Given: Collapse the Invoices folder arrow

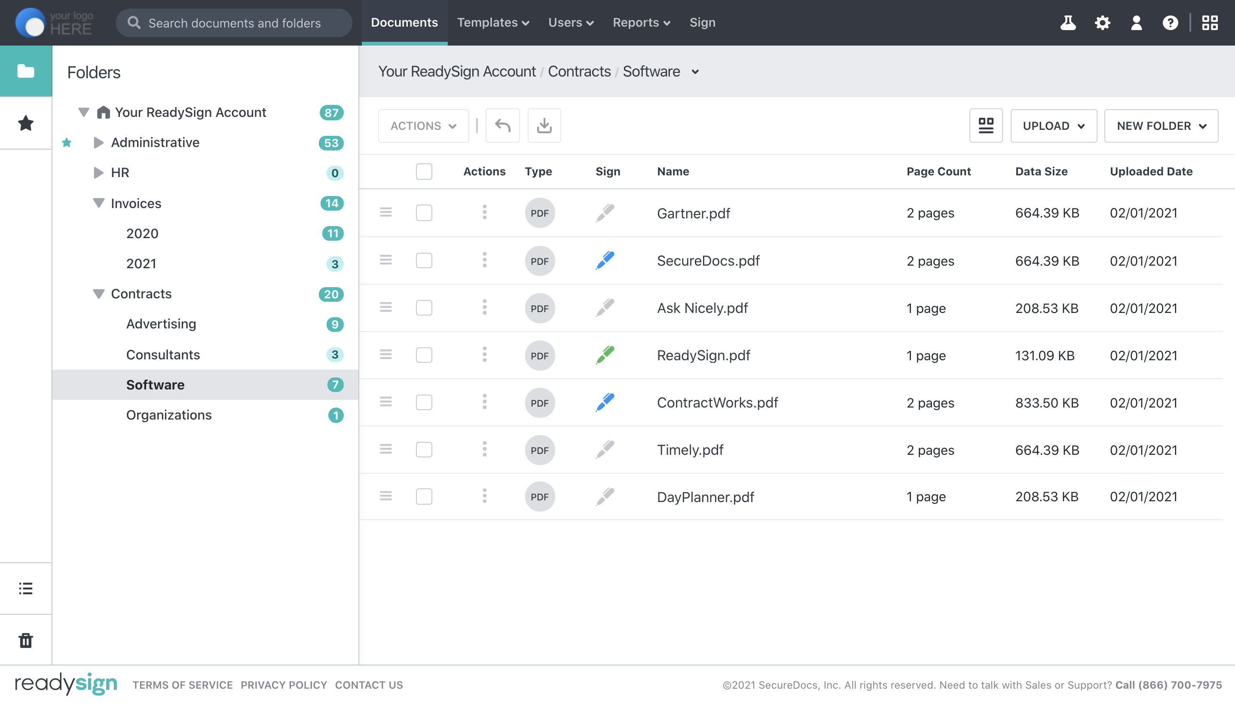Looking at the screenshot, I should click(98, 203).
